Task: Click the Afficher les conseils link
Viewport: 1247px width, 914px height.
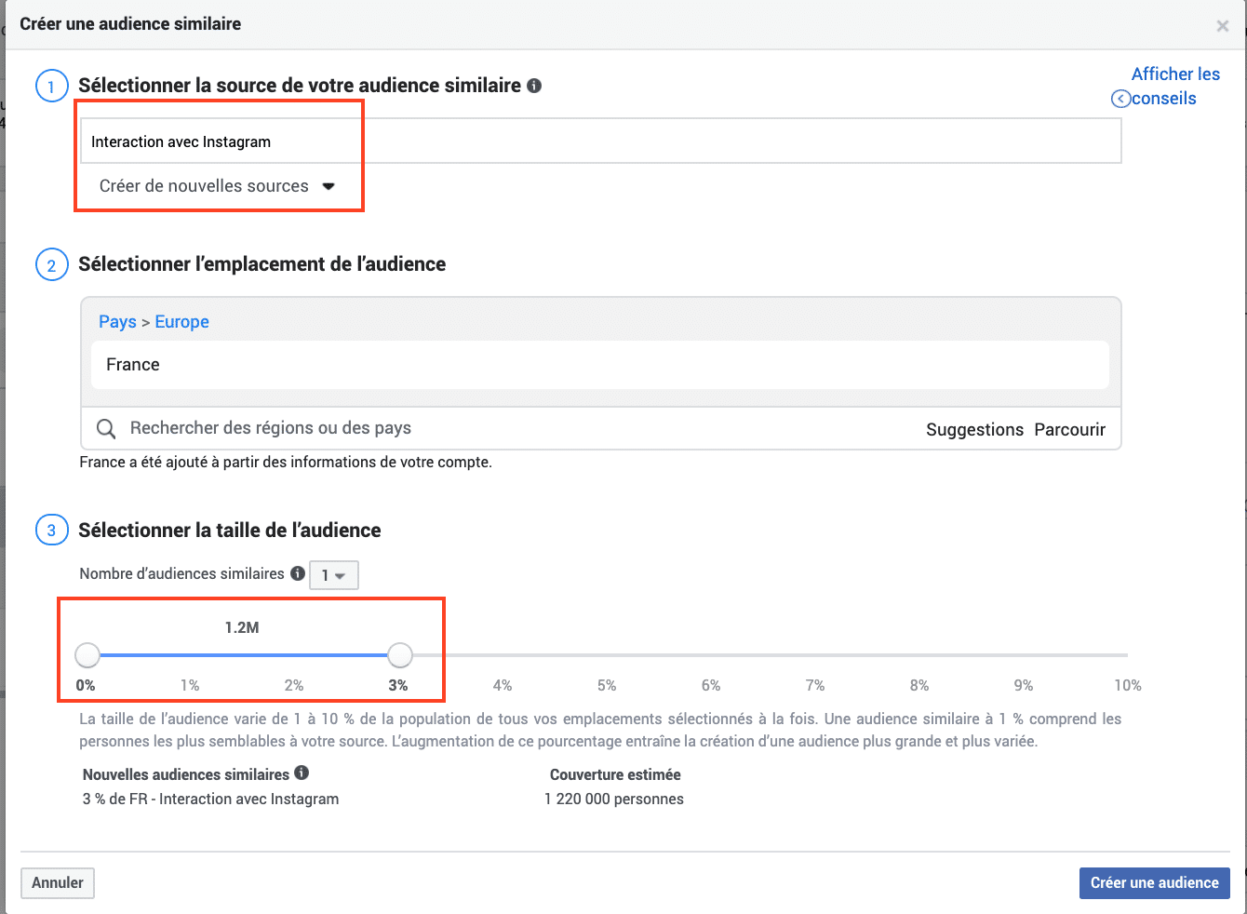Action: (x=1174, y=86)
